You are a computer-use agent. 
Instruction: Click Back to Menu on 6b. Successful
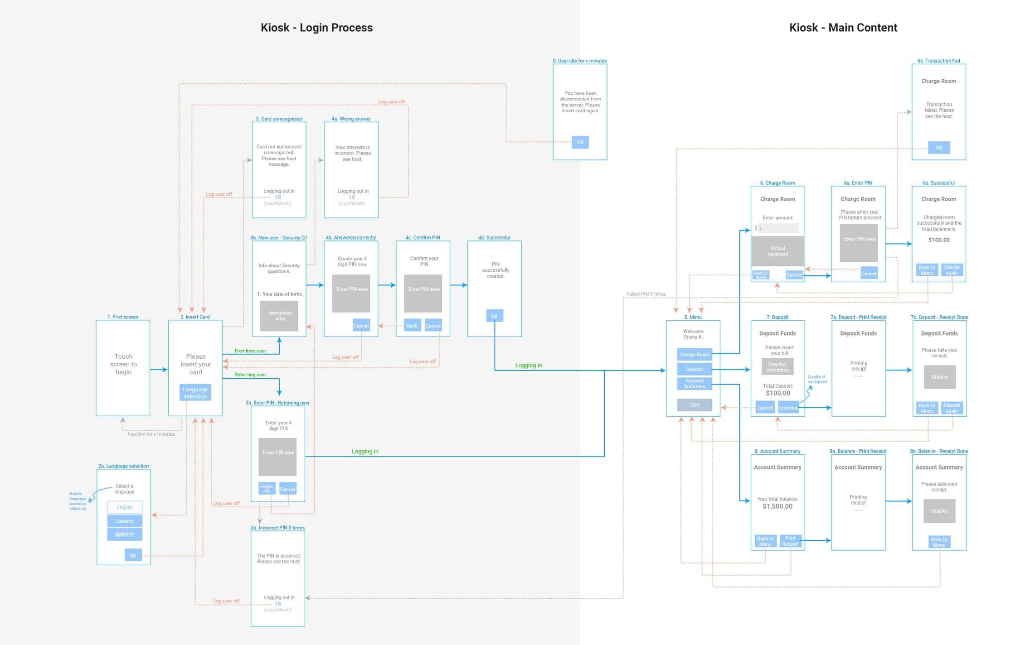pyautogui.click(x=927, y=270)
